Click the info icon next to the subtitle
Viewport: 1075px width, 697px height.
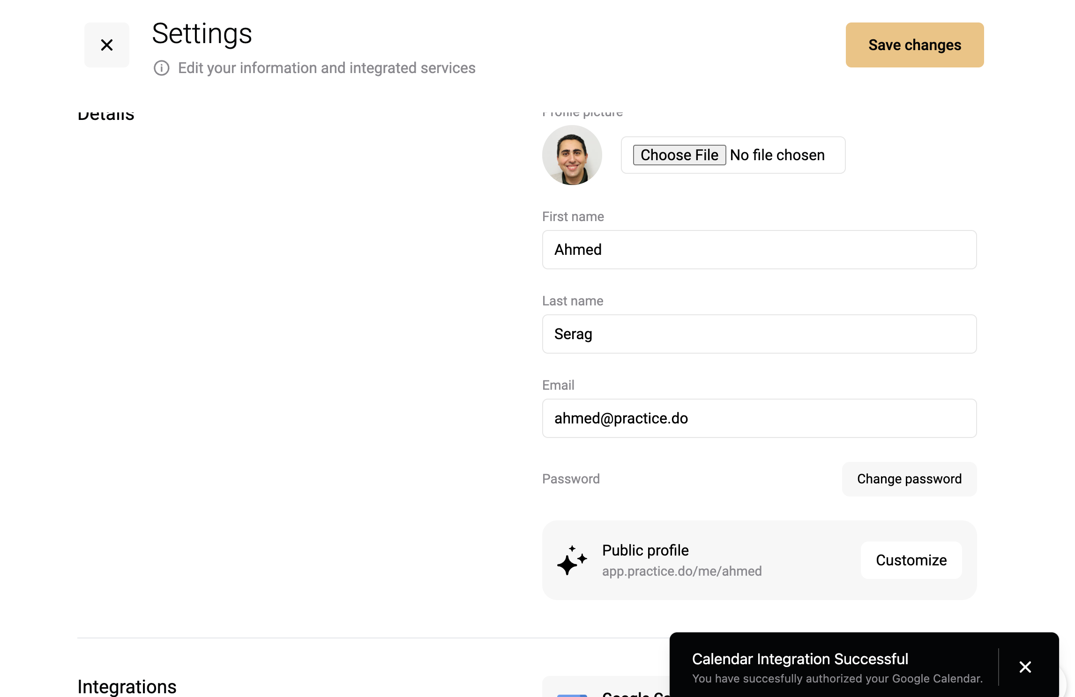(x=162, y=68)
